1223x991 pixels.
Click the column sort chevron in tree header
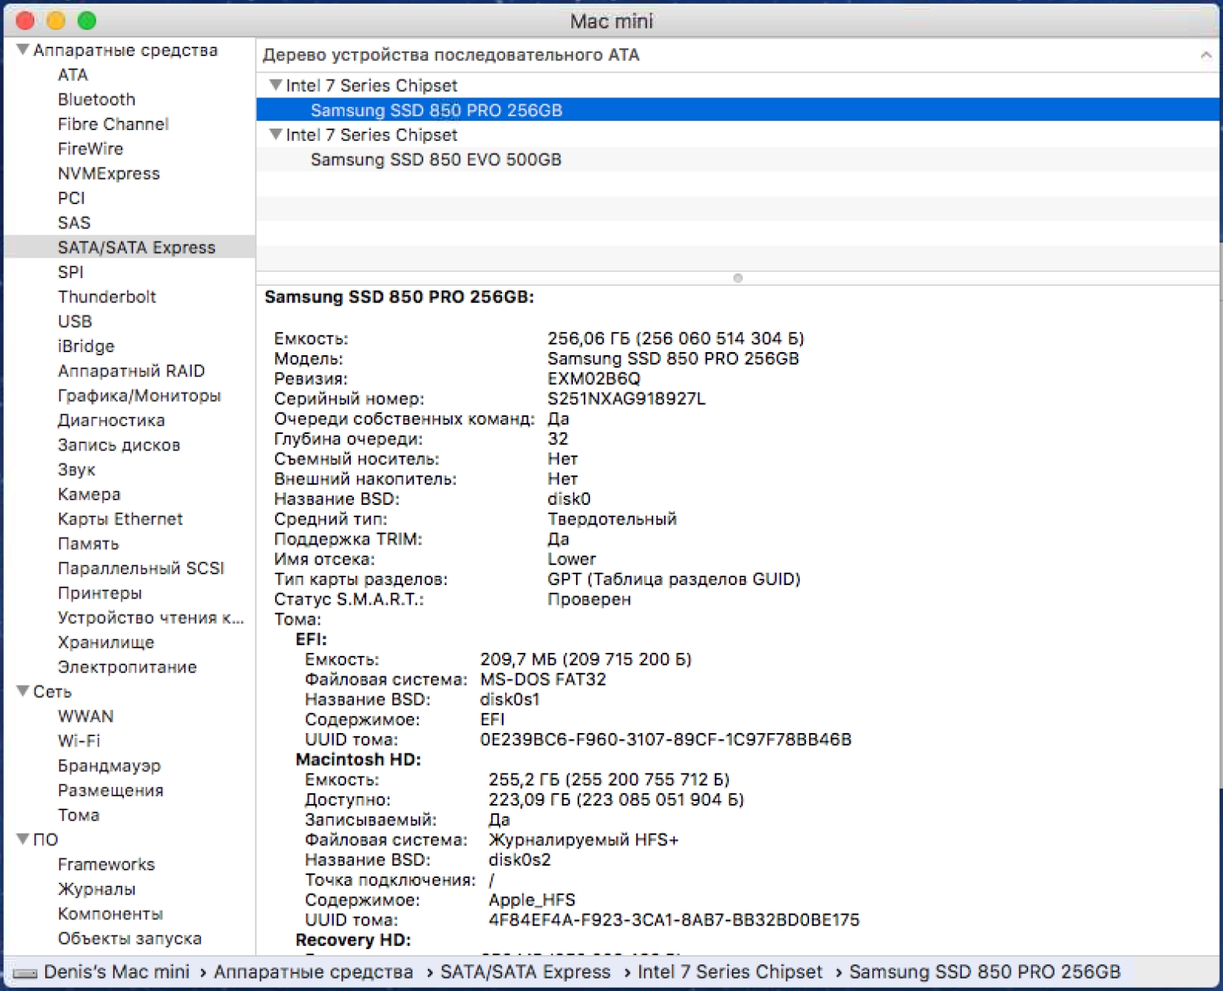[1205, 55]
